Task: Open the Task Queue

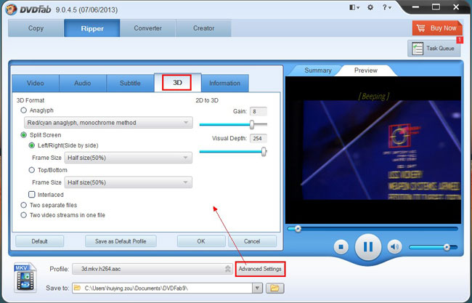Action: pos(434,48)
